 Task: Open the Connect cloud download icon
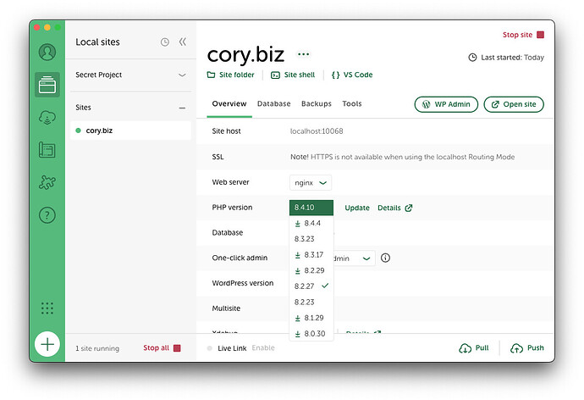[x=47, y=118]
